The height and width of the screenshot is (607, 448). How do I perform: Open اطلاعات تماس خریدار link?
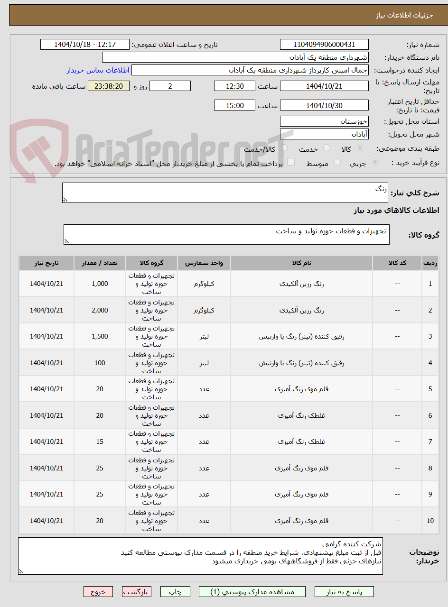pos(98,70)
